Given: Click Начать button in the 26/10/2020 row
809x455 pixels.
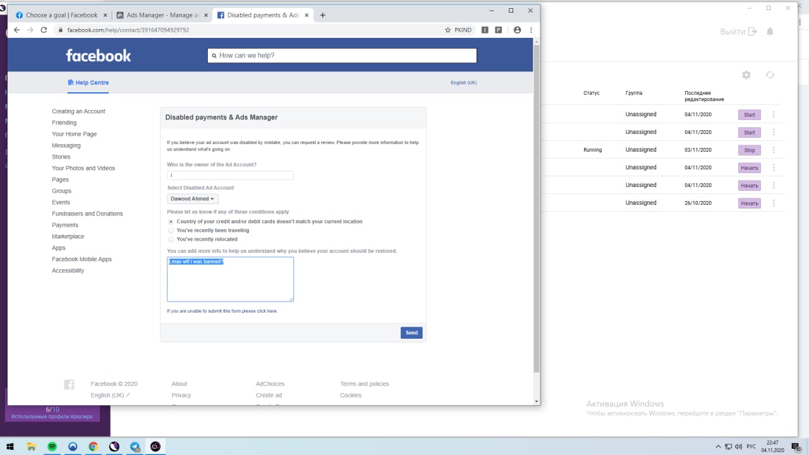Looking at the screenshot, I should (750, 203).
